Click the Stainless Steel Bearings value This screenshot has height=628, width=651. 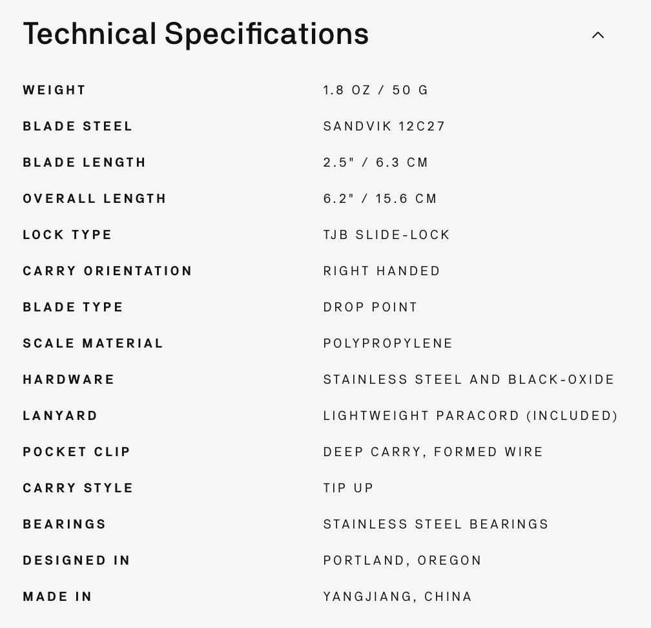pos(436,525)
